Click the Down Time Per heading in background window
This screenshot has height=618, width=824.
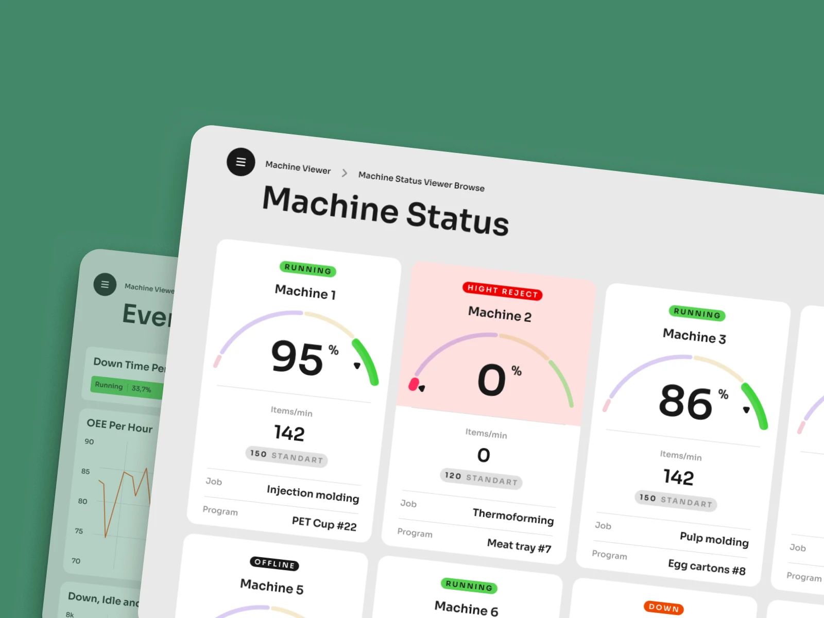[x=129, y=365]
